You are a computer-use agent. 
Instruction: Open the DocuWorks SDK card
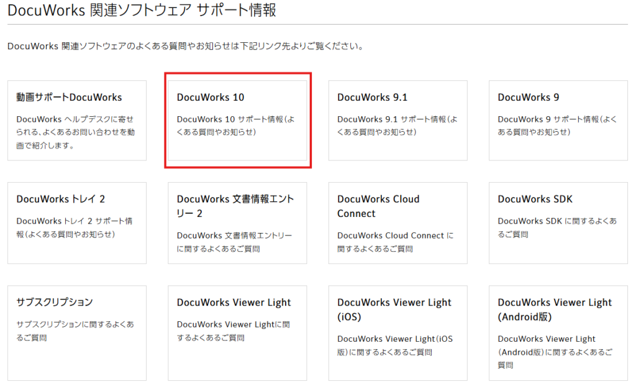pyautogui.click(x=558, y=223)
